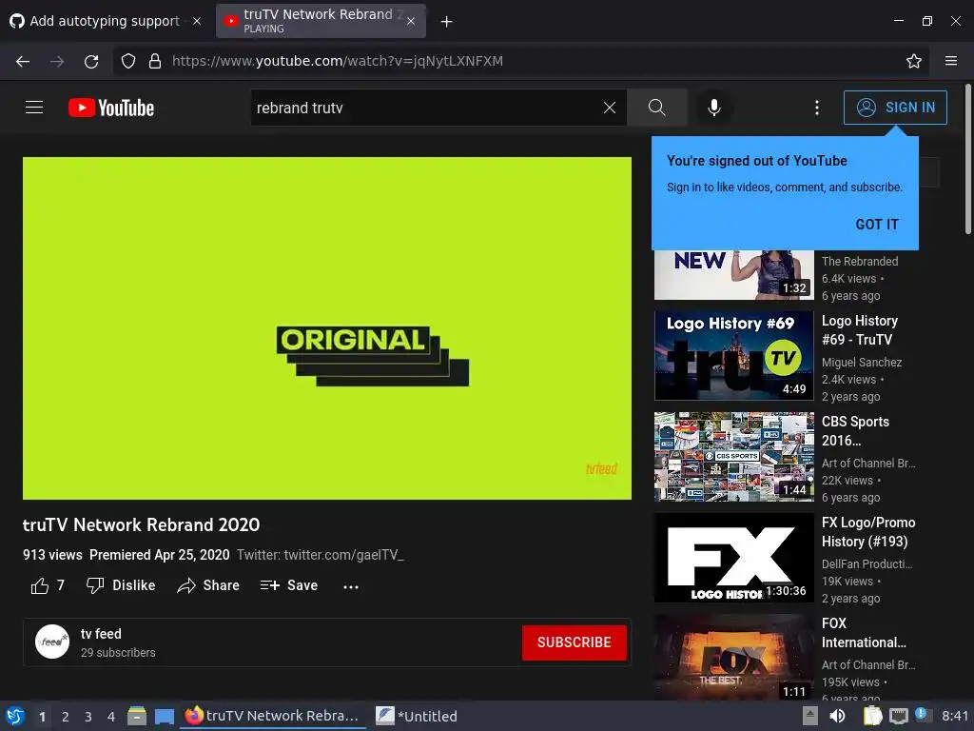Open the network tray icon
The height and width of the screenshot is (731, 974).
pos(899,716)
